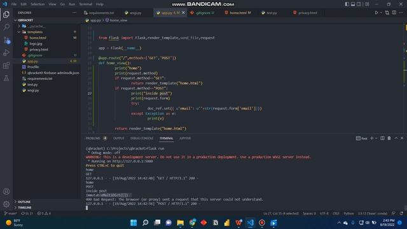The width and height of the screenshot is (407, 229).
Task: Click the main branch in status bar
Action: pyautogui.click(x=10, y=214)
